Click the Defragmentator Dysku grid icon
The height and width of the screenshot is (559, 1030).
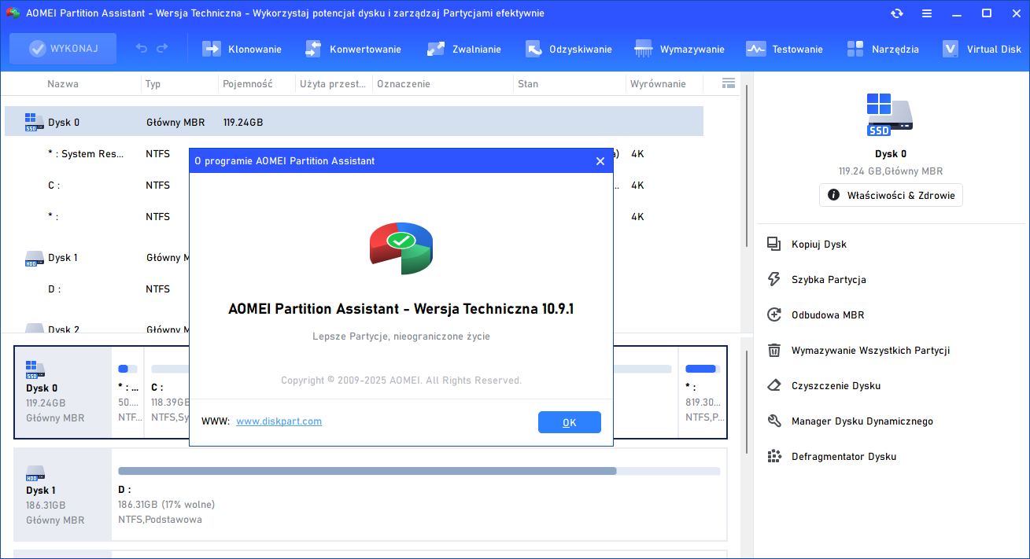point(774,457)
